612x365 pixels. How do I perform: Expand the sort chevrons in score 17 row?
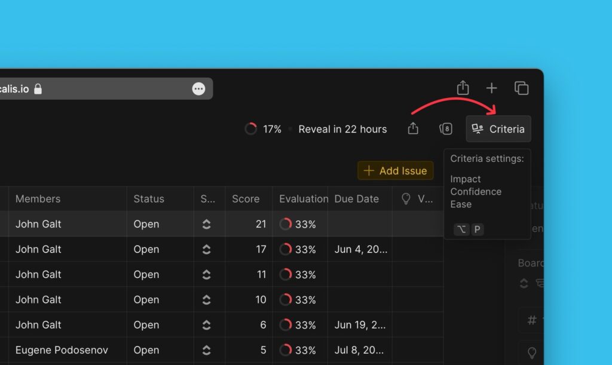[206, 249]
